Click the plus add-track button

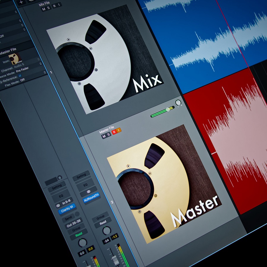pos(21,2)
